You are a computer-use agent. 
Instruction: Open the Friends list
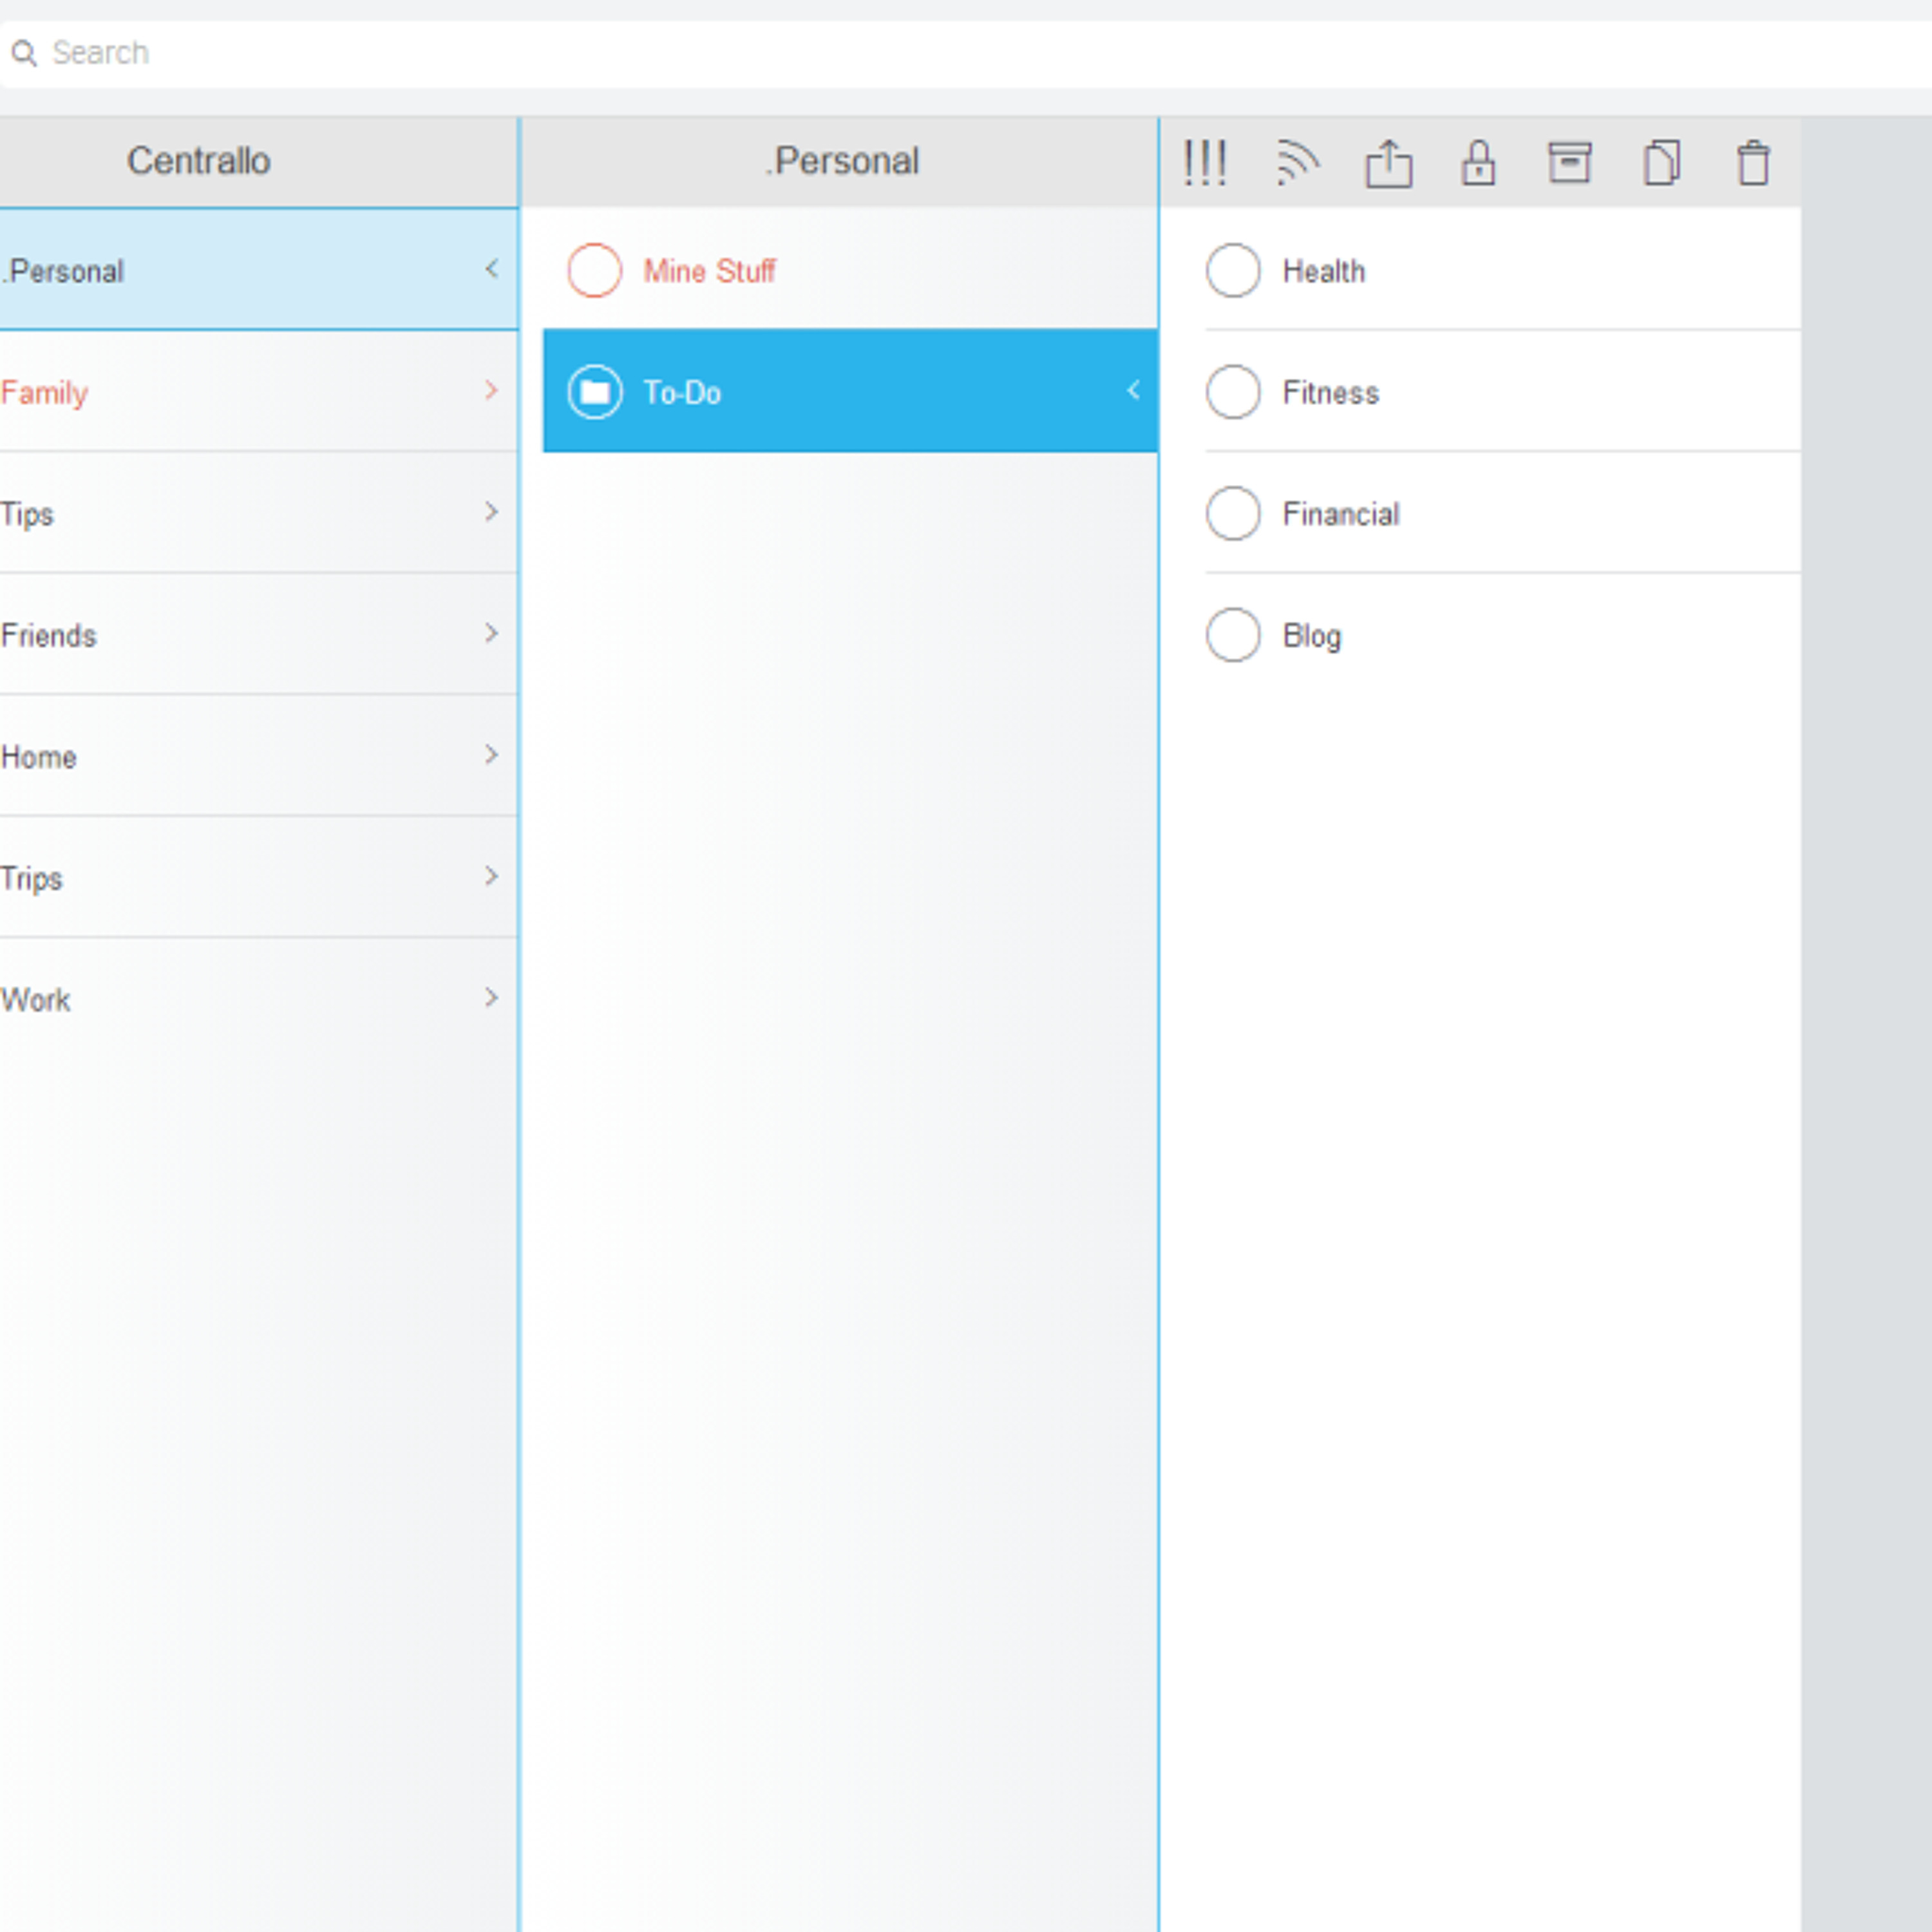tap(259, 635)
